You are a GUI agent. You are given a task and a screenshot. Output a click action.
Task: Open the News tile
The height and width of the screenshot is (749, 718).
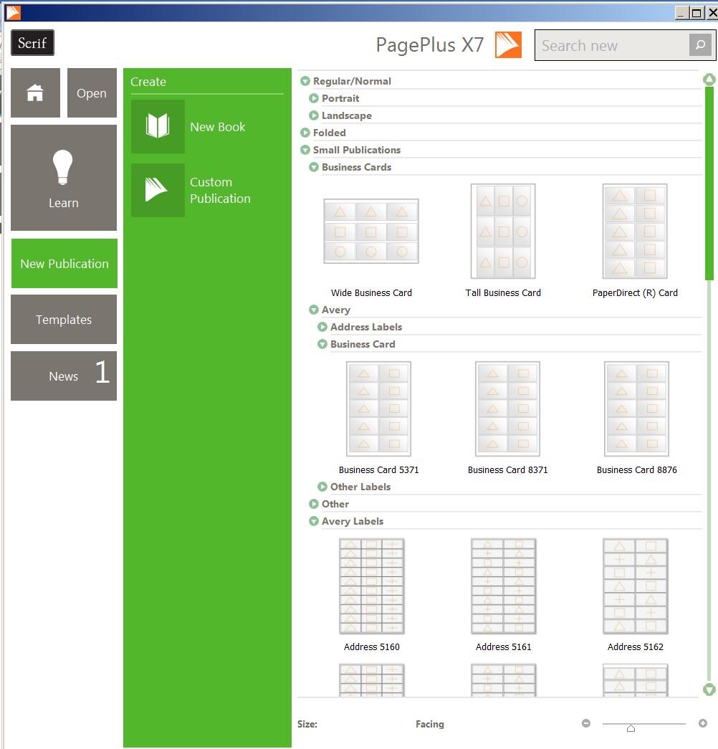point(64,376)
